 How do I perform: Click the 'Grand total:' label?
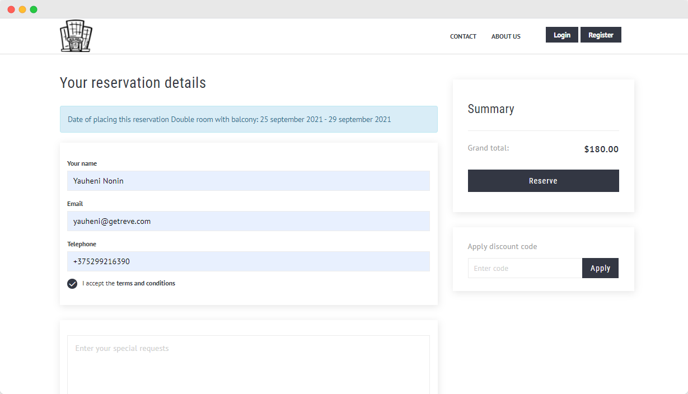pos(489,148)
